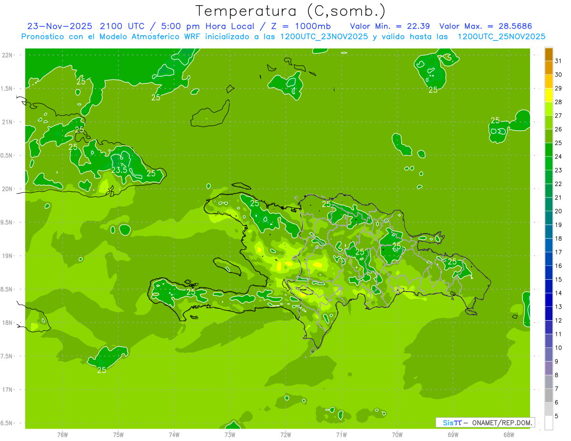The height and width of the screenshot is (441, 571).
Task: Click the "20N" latitude axis label
Action: [7, 189]
